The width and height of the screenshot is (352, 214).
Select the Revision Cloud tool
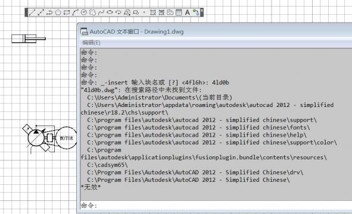pyautogui.click(x=92, y=12)
